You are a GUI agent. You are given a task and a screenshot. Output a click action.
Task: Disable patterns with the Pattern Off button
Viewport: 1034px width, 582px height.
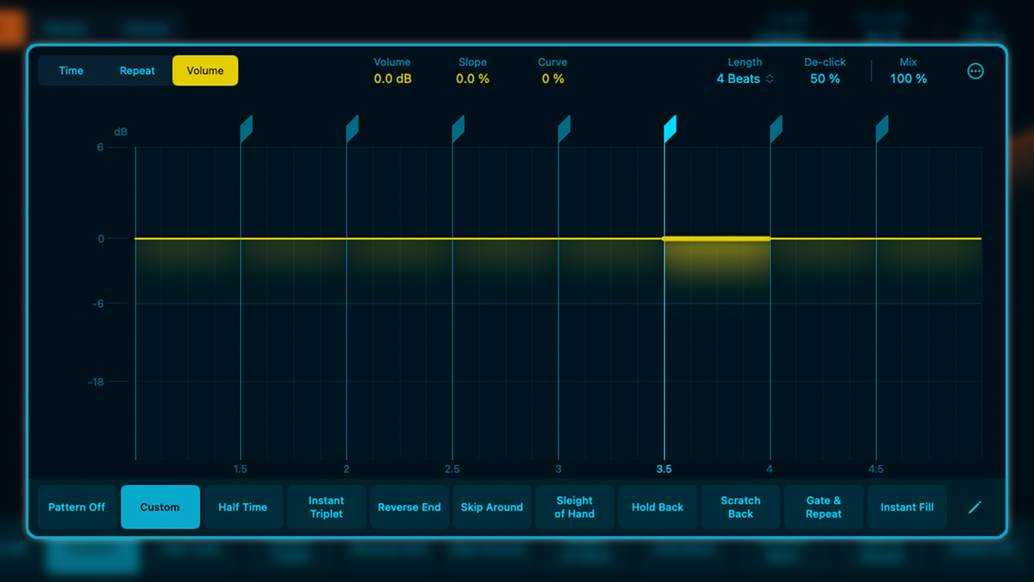tap(77, 507)
